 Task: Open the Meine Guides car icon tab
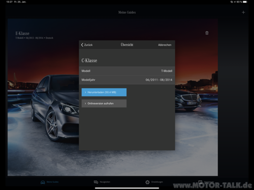(43, 182)
